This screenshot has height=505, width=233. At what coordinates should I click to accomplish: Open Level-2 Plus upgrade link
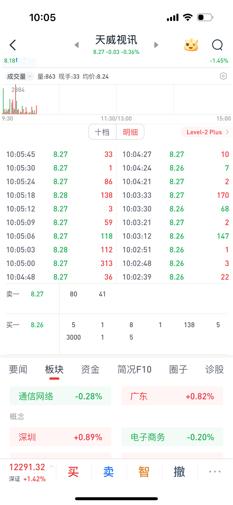(x=207, y=132)
